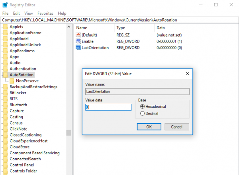The height and width of the screenshot is (175, 239).
Task: Cancel the Edit DWORD dialog
Action: click(176, 127)
